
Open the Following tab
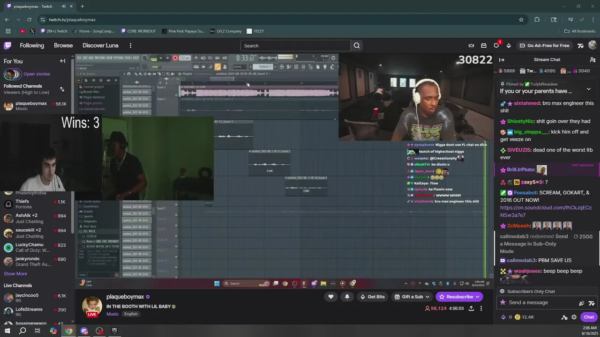click(32, 45)
